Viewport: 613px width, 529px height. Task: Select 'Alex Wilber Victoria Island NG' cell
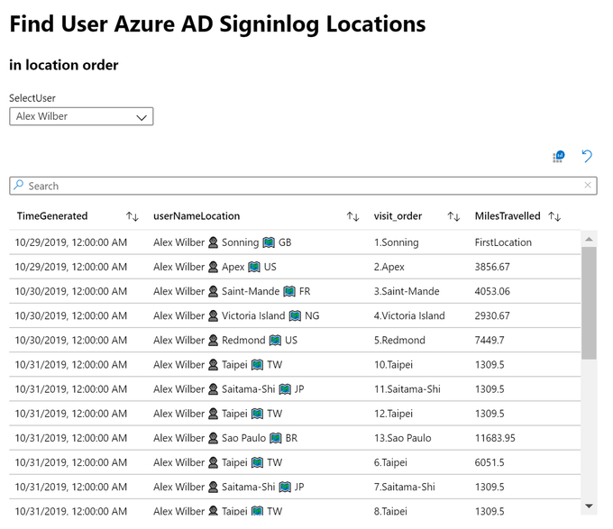click(236, 315)
